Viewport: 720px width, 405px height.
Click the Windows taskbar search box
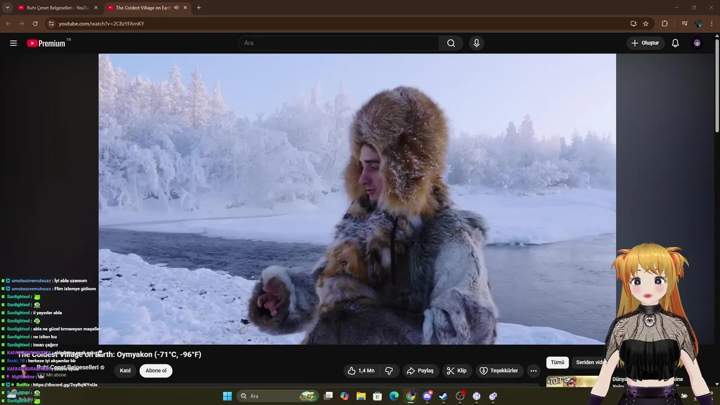(278, 396)
